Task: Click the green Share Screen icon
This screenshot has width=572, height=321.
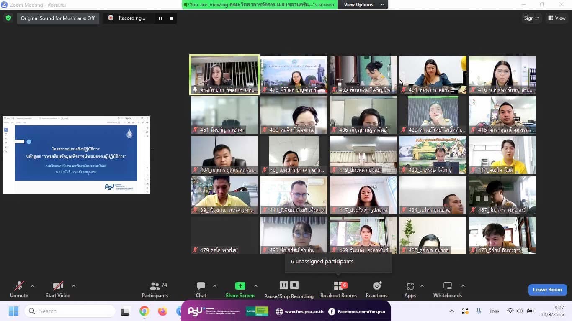Action: [240, 286]
